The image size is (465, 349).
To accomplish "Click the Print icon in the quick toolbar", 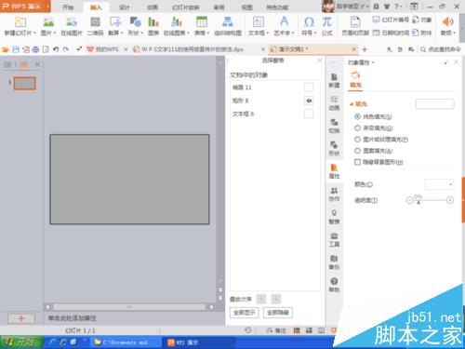I will click(x=35, y=49).
